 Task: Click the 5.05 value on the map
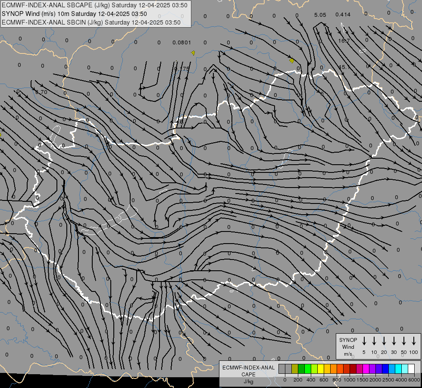click(x=320, y=15)
